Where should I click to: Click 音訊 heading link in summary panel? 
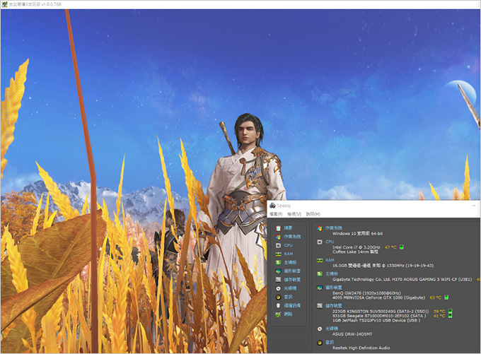pos(330,343)
